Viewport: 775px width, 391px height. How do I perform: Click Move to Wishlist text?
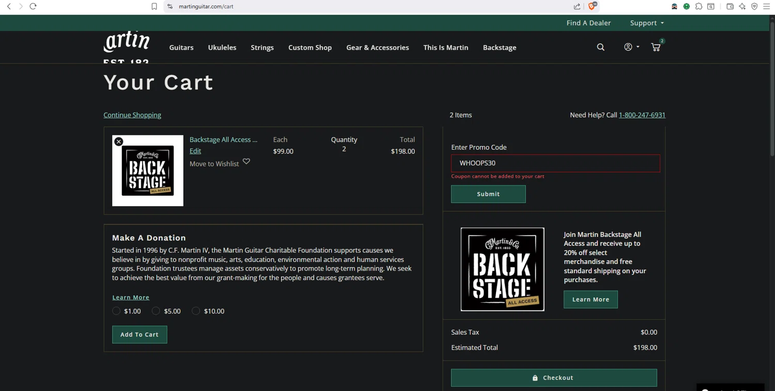(x=214, y=164)
